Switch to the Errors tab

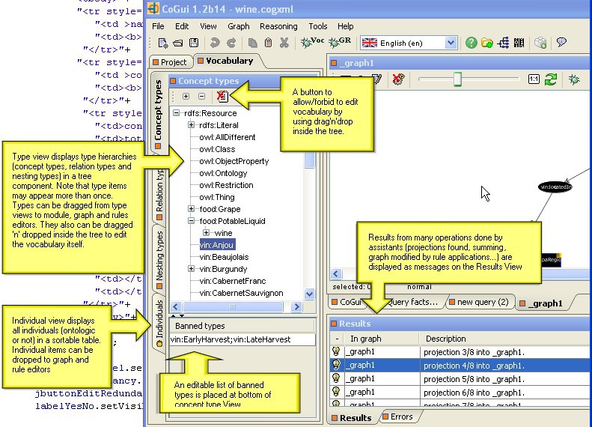(398, 417)
